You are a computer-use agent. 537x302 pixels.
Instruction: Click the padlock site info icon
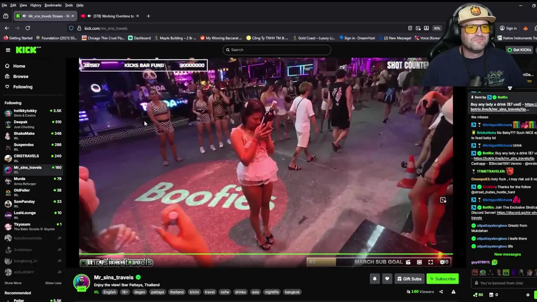pyautogui.click(x=79, y=28)
